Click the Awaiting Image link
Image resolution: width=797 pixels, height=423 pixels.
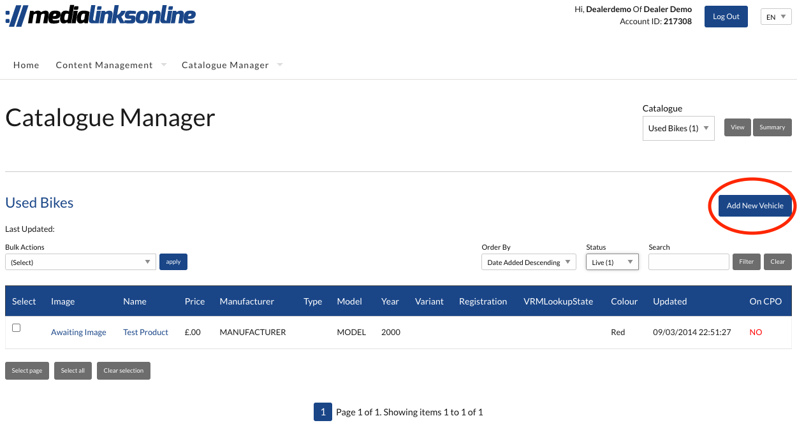click(x=78, y=332)
